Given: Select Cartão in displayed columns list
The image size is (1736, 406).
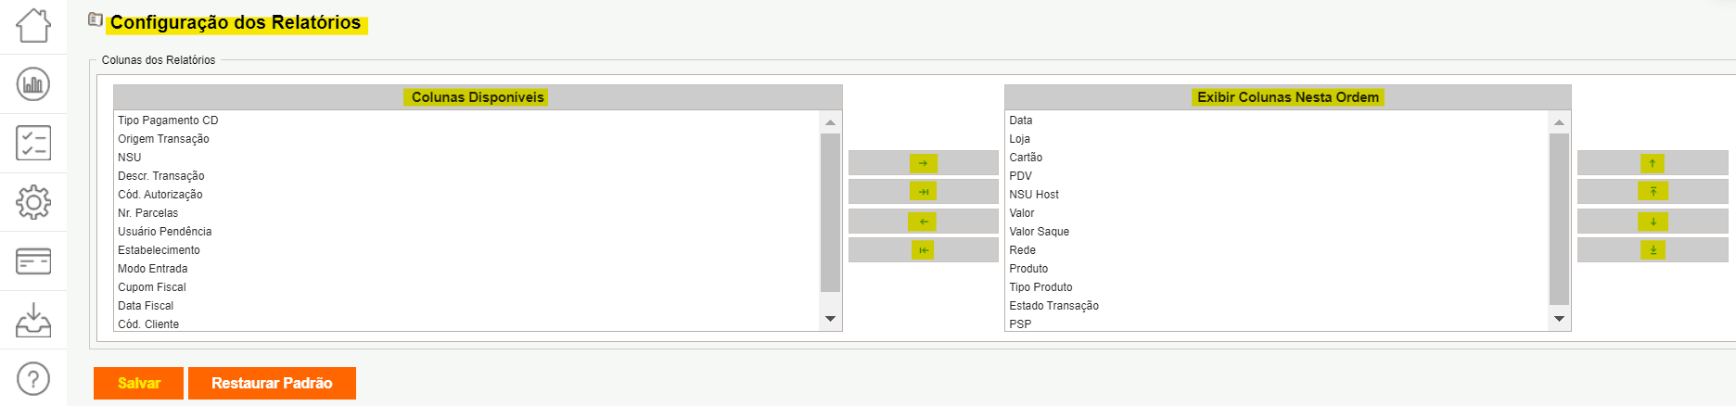Looking at the screenshot, I should pos(1277,158).
